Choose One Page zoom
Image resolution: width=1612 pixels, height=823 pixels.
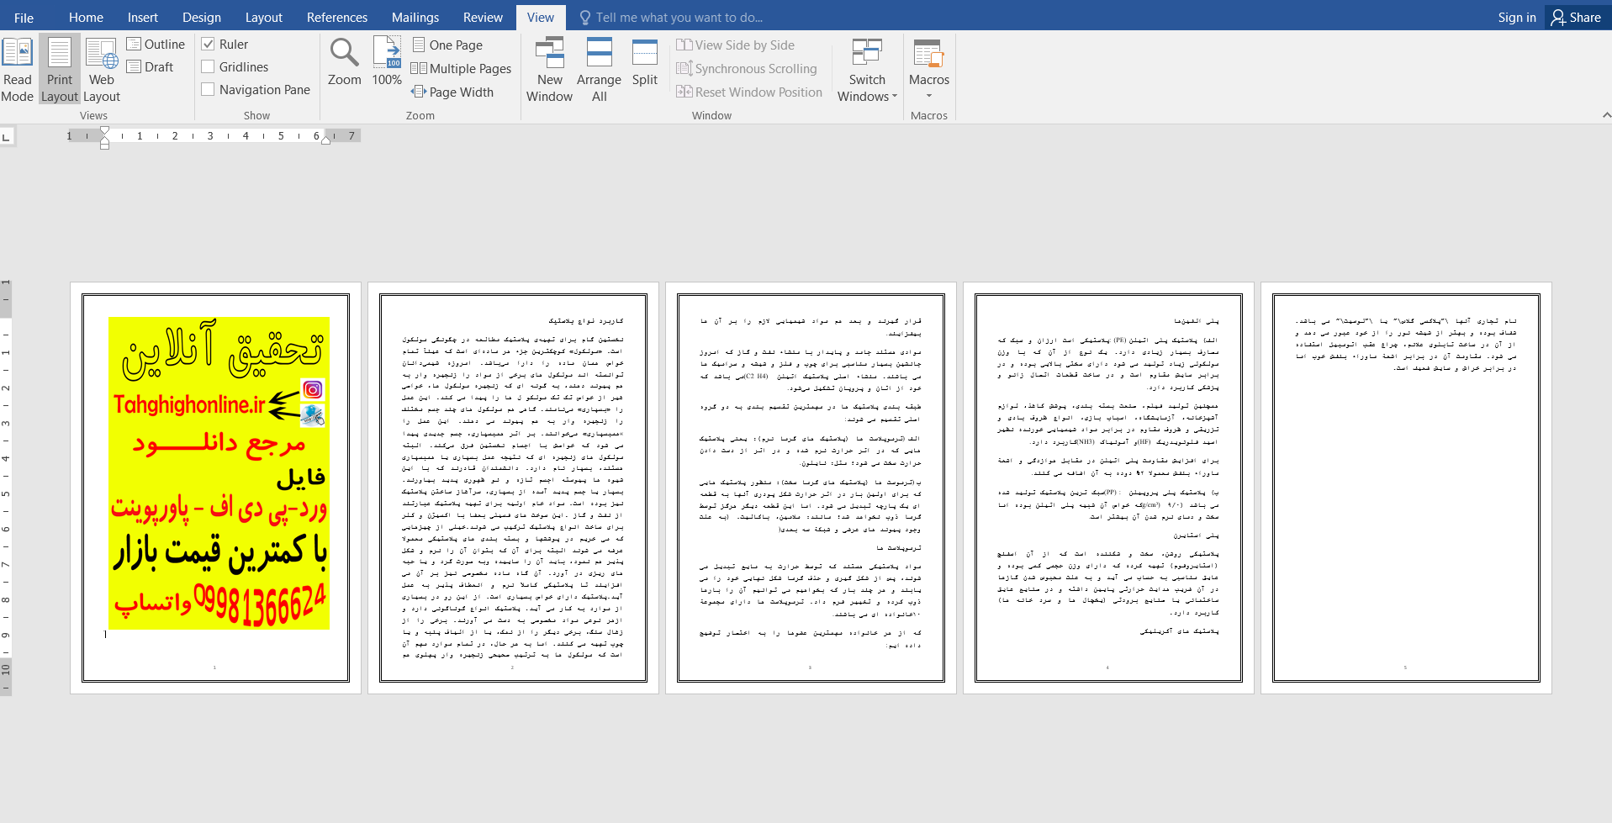pos(447,45)
